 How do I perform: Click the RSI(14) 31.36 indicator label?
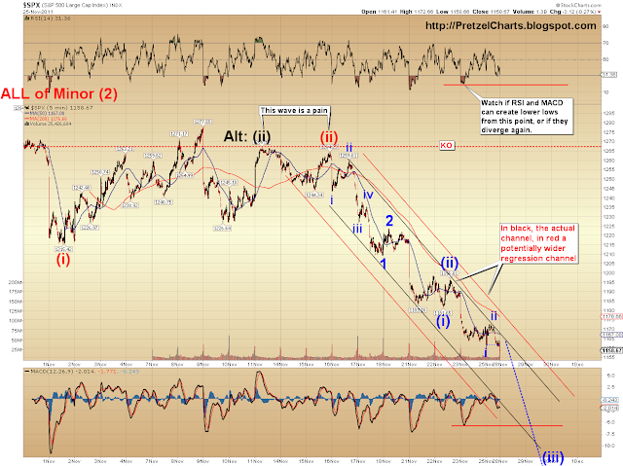[x=49, y=18]
